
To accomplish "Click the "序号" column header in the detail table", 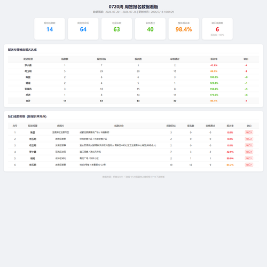I will 15,126.
